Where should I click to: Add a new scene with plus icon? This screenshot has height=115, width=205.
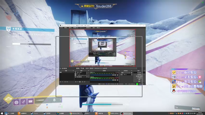click(60, 82)
